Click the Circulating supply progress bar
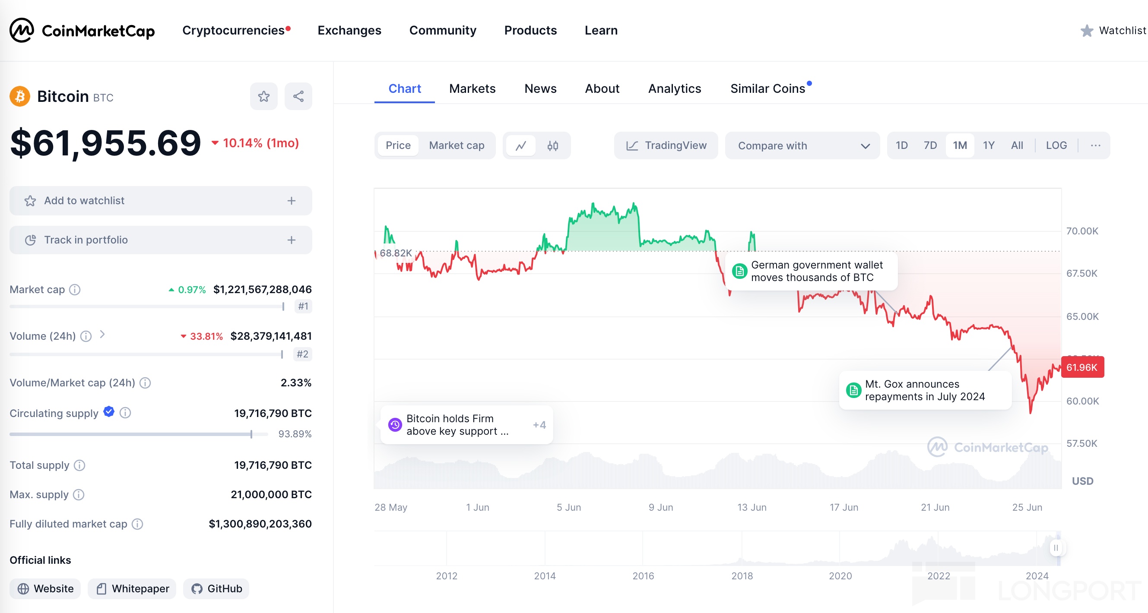Viewport: 1148px width, 613px height. click(x=139, y=434)
